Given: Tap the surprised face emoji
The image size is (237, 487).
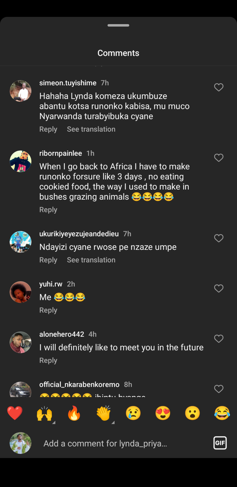Looking at the screenshot, I should [193, 413].
